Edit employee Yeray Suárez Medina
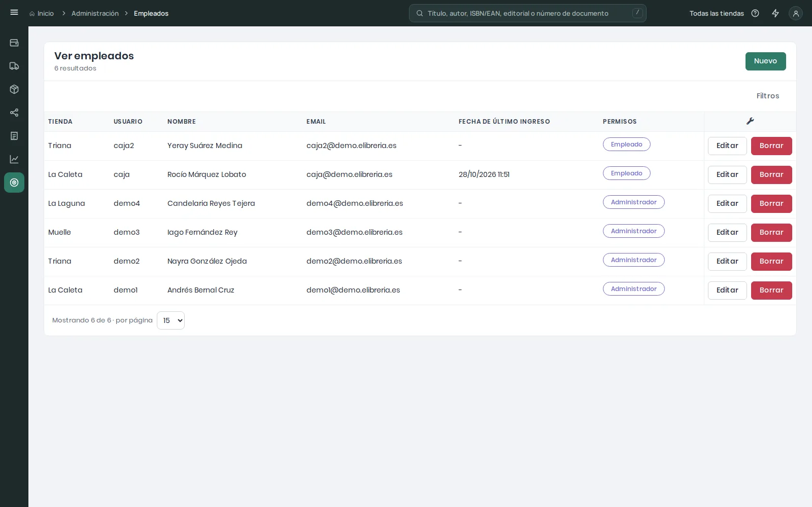Viewport: 812px width, 507px height. point(727,146)
